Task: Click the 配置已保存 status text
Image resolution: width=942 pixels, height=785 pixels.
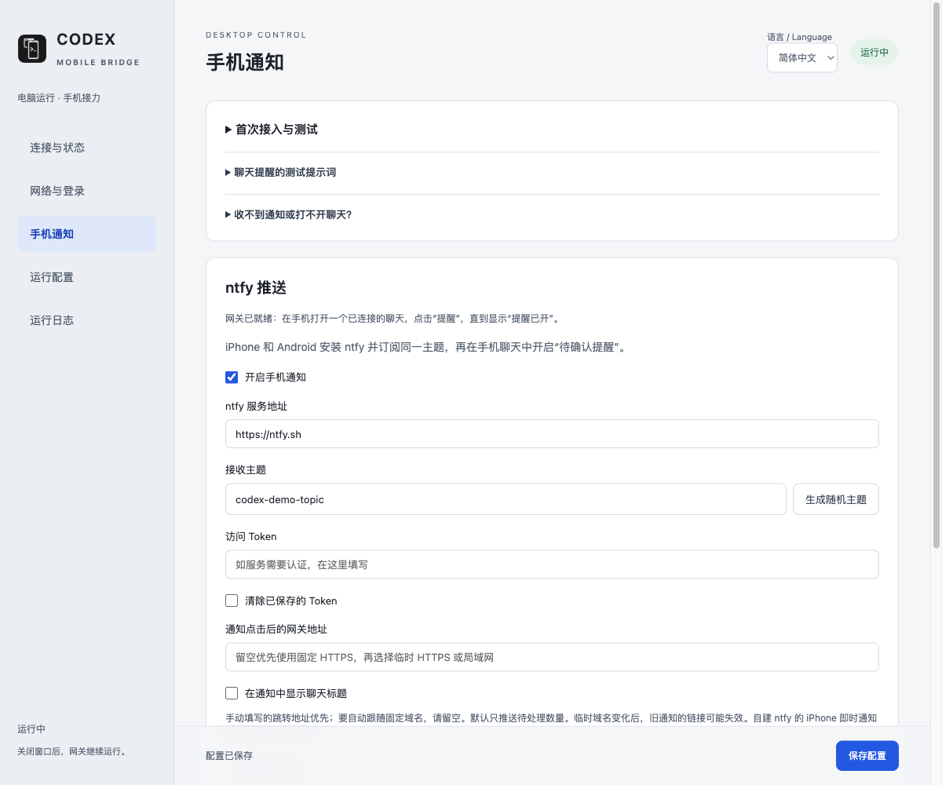Action: [229, 756]
